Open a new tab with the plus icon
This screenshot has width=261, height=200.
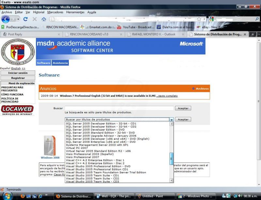[253, 35]
